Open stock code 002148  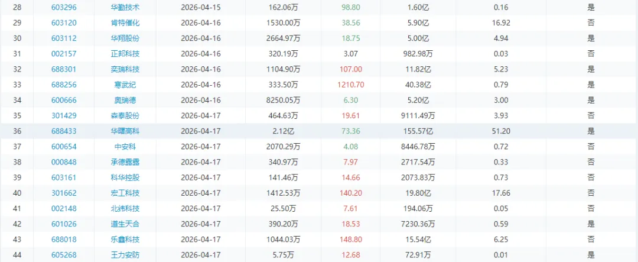pos(64,208)
